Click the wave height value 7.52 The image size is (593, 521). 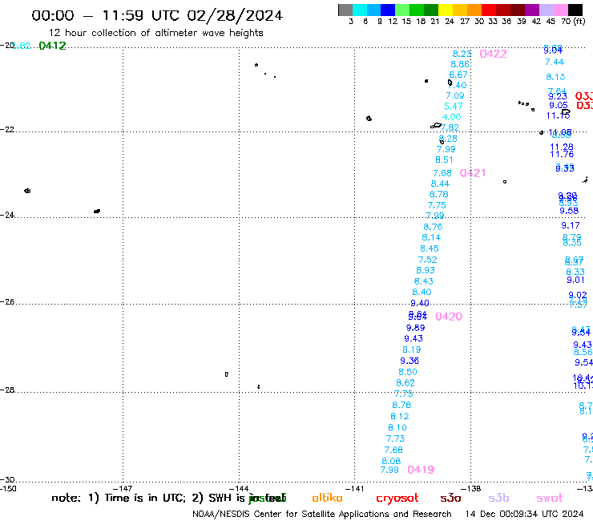point(428,260)
